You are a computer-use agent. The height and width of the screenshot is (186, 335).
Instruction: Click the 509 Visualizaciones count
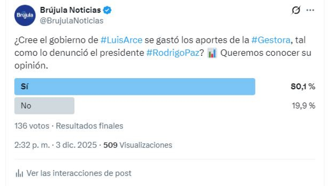(x=138, y=145)
